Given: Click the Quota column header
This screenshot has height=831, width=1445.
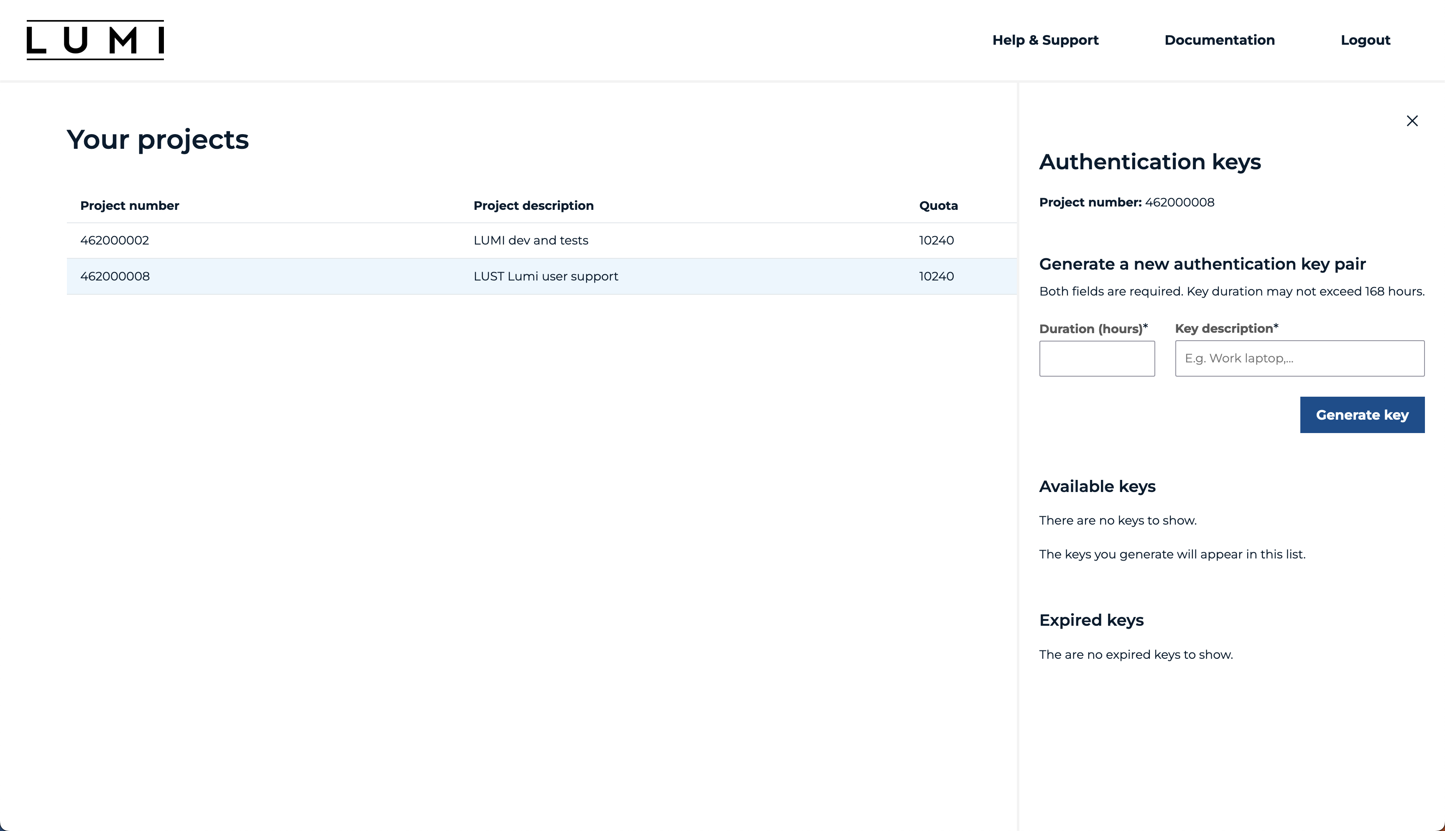Looking at the screenshot, I should pos(938,206).
